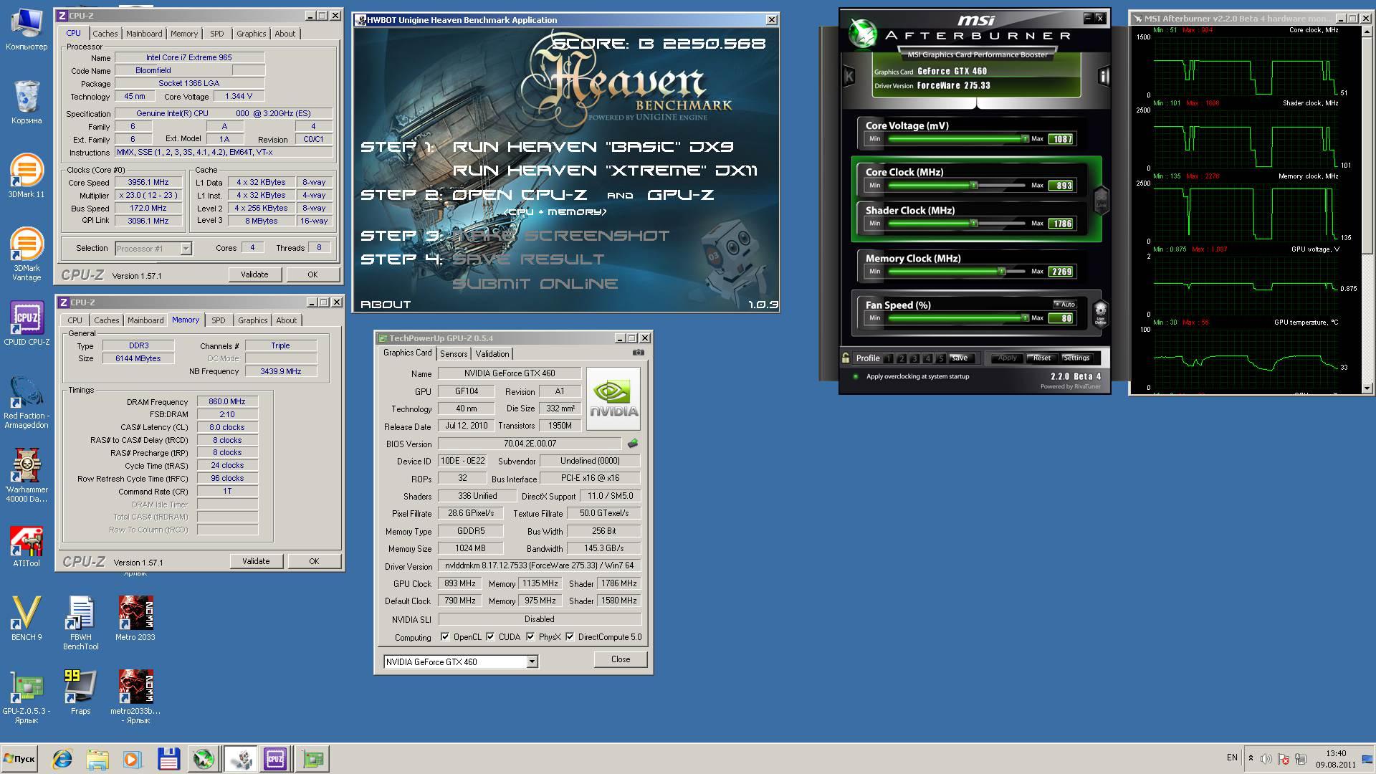Screen dimensions: 1376x774
Task: Click Validate in the top CPU-Z window
Action: tap(254, 274)
